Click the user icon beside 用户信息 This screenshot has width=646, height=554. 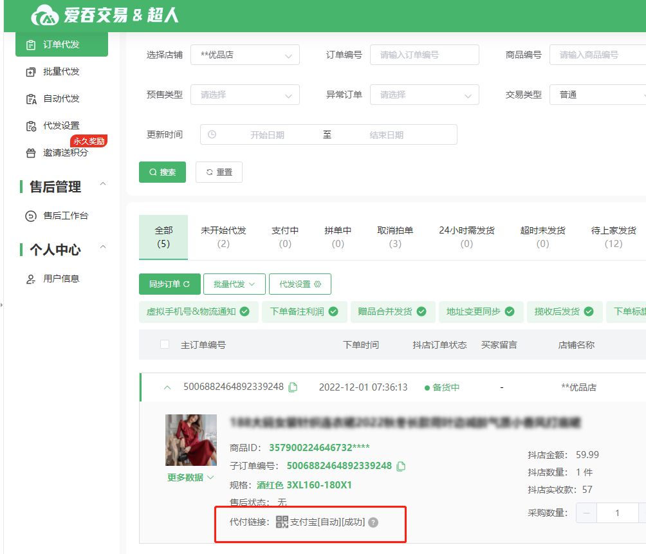point(31,279)
